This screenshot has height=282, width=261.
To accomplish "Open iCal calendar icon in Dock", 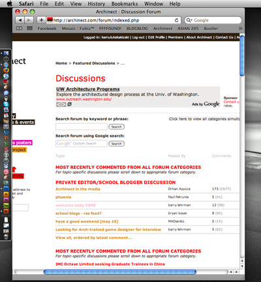I will (6, 115).
